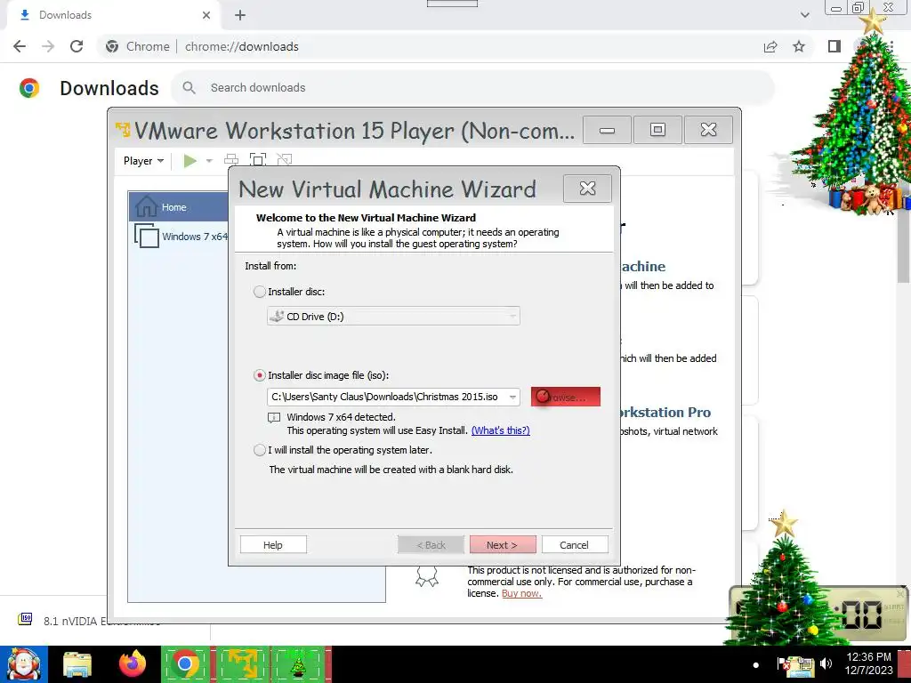This screenshot has width=911, height=683.
Task: Click the ISO file icon in downloads list
Action: 25,619
